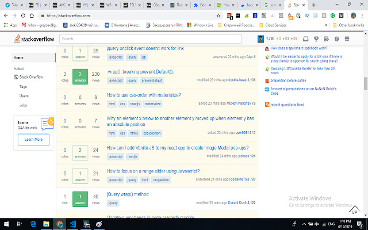Image resolution: width=368 pixels, height=230 pixels.
Task: Click the Chrome icon in the taskbar
Action: click(59, 224)
